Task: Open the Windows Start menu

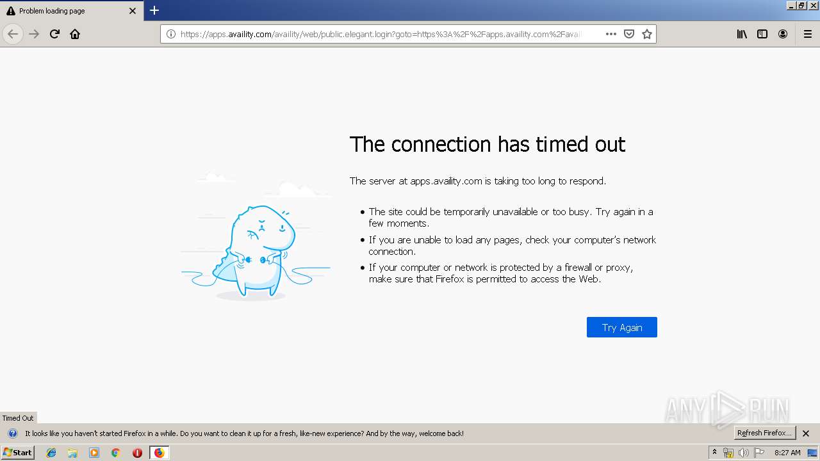Action: [18, 452]
